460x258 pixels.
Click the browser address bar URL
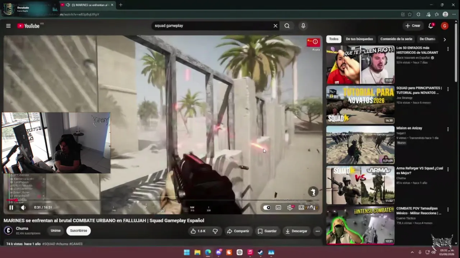[x=79, y=14]
